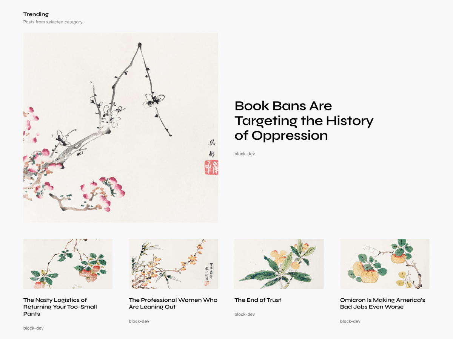453x339 pixels.
Task: Click block-dev author under 'The End of Trust'
Action: [244, 314]
